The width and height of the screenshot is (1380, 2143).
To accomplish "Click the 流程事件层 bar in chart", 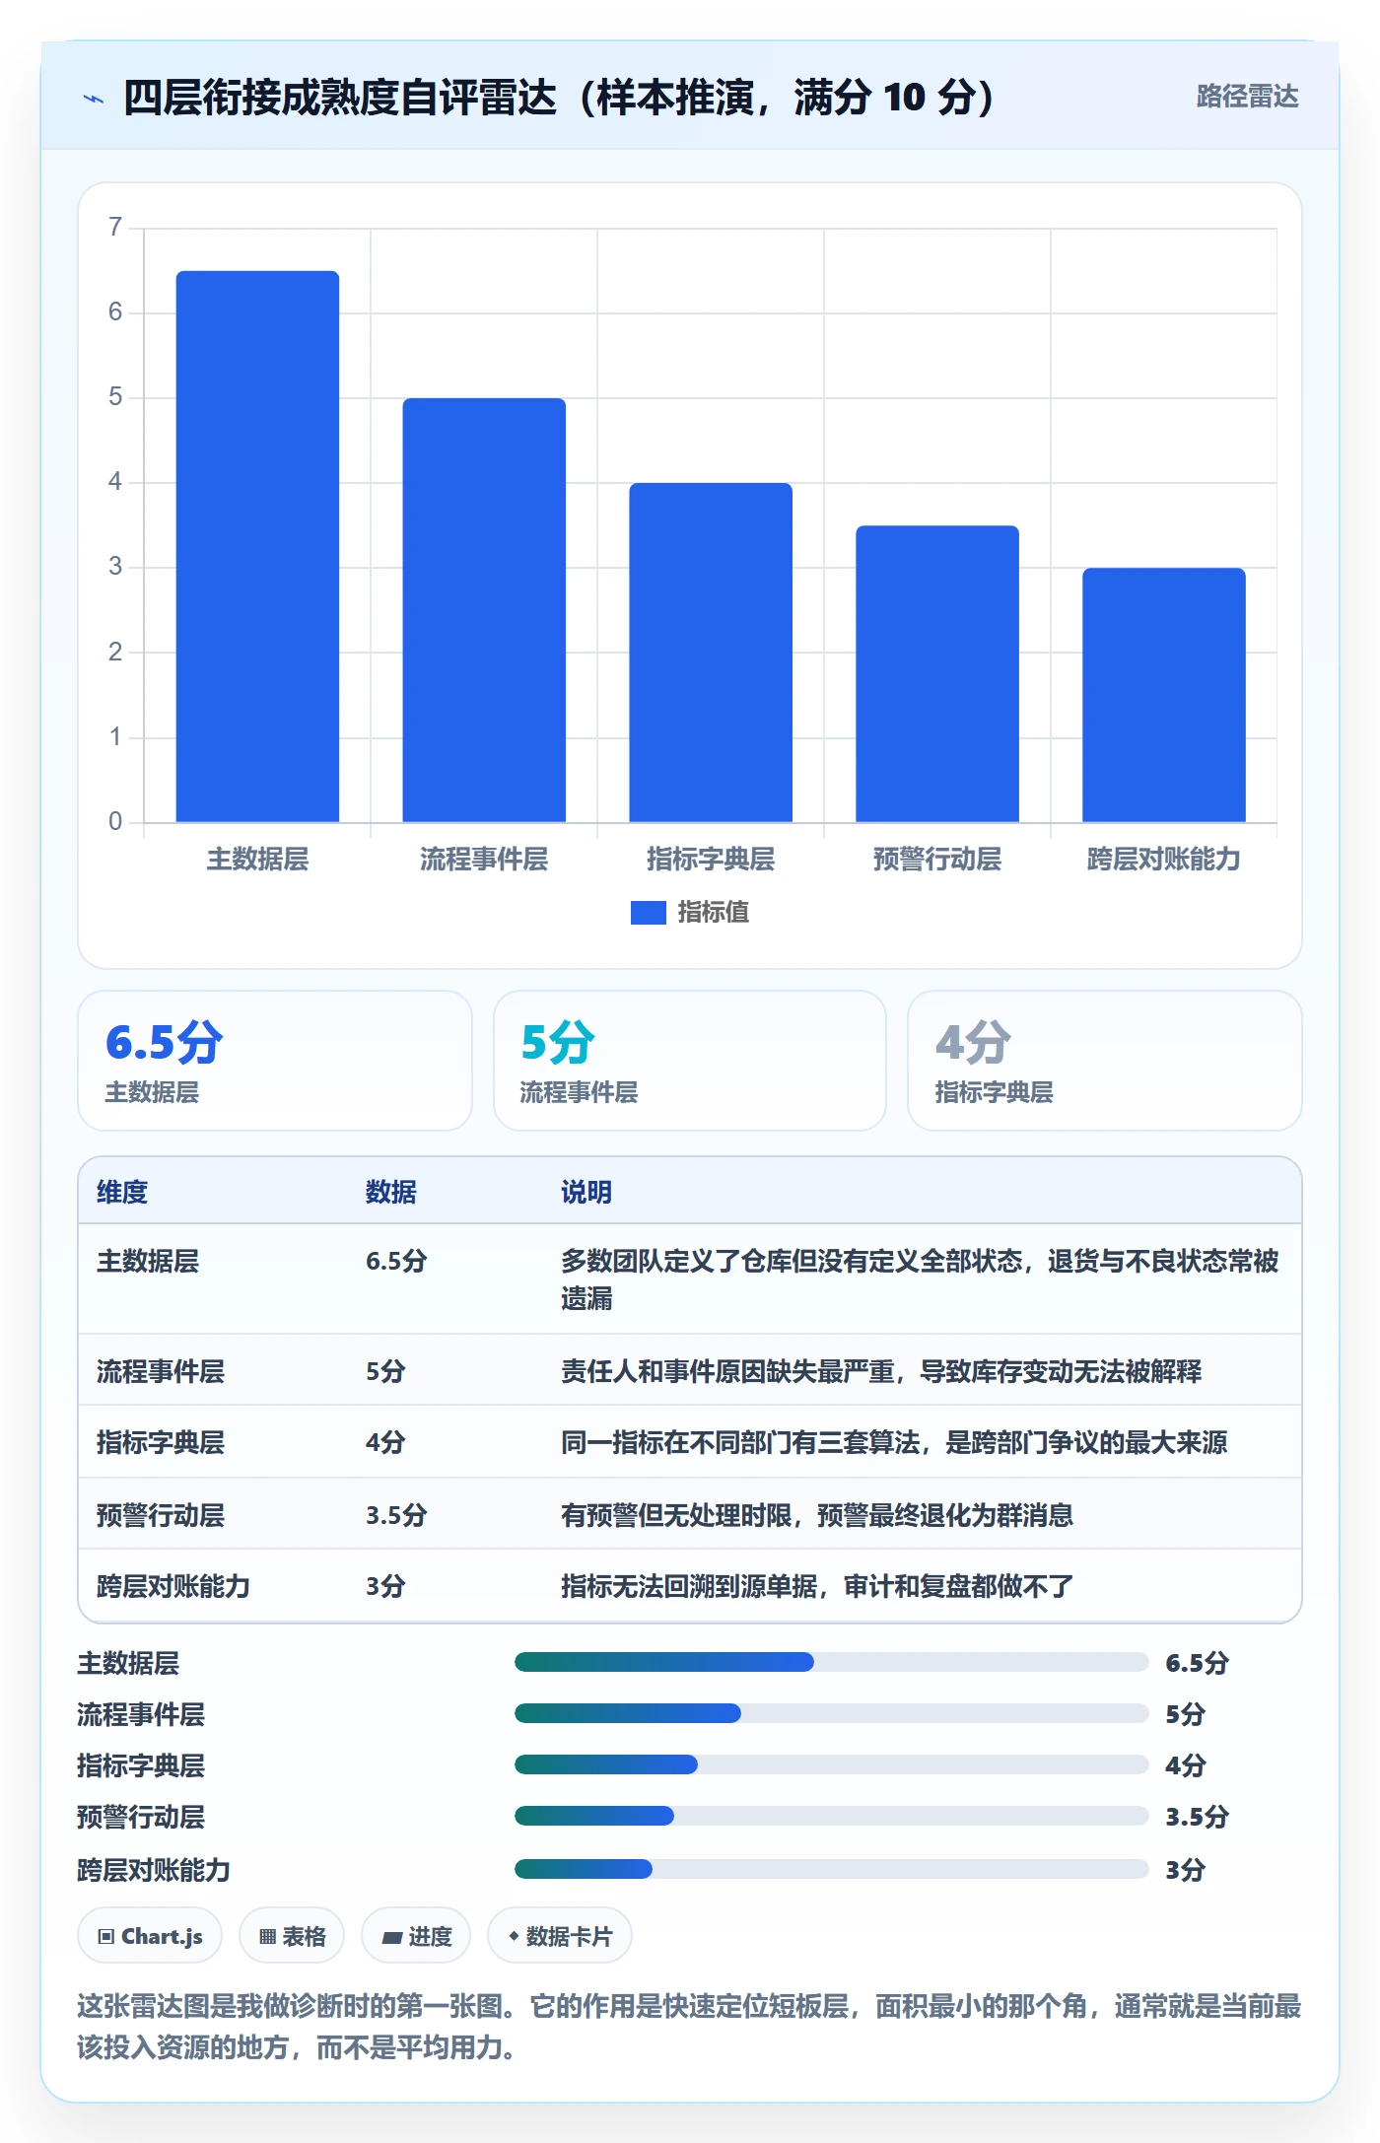I will coord(484,610).
